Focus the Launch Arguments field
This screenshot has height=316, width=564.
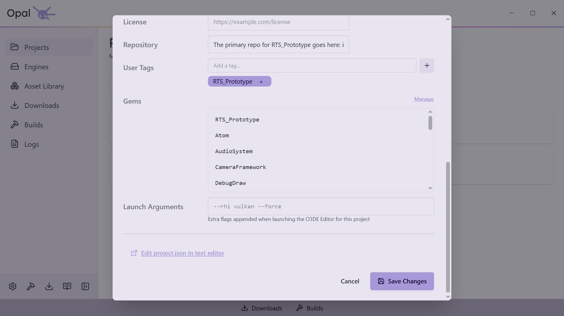321,206
